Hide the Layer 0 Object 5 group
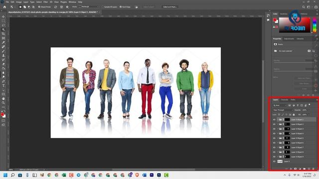The width and height of the screenshot is (319, 179). coord(274,138)
